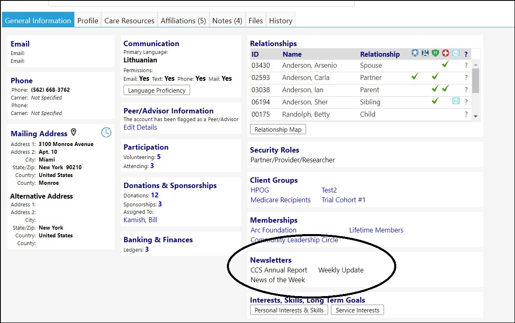Click the phone number (562) 668-3762

coord(50,90)
